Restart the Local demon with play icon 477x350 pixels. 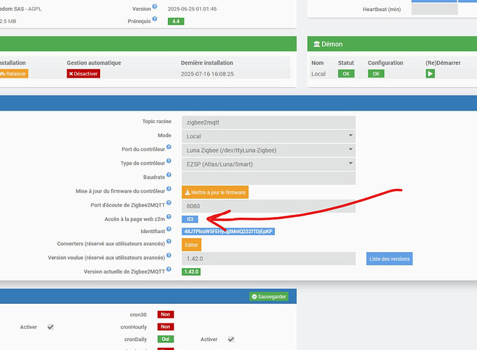430,73
